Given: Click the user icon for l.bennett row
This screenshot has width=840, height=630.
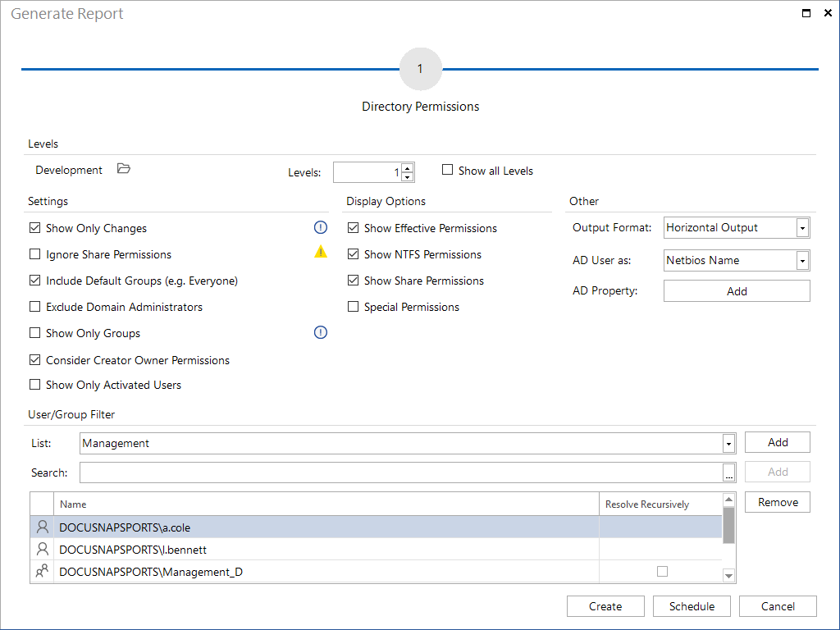Looking at the screenshot, I should [43, 549].
